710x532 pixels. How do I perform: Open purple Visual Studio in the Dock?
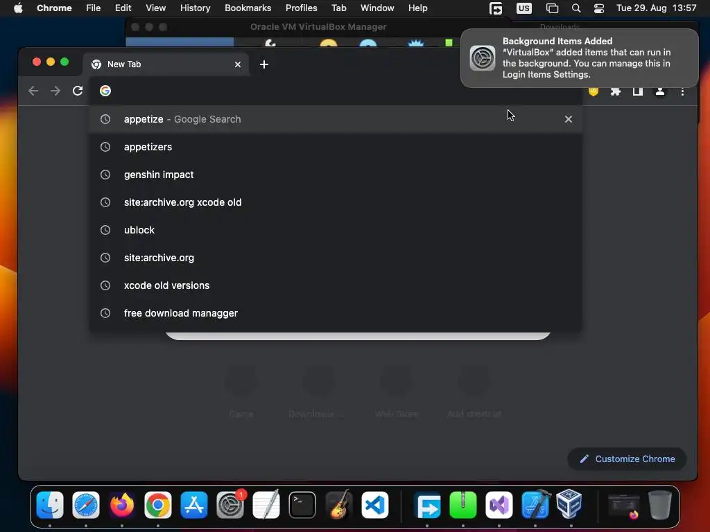point(499,505)
